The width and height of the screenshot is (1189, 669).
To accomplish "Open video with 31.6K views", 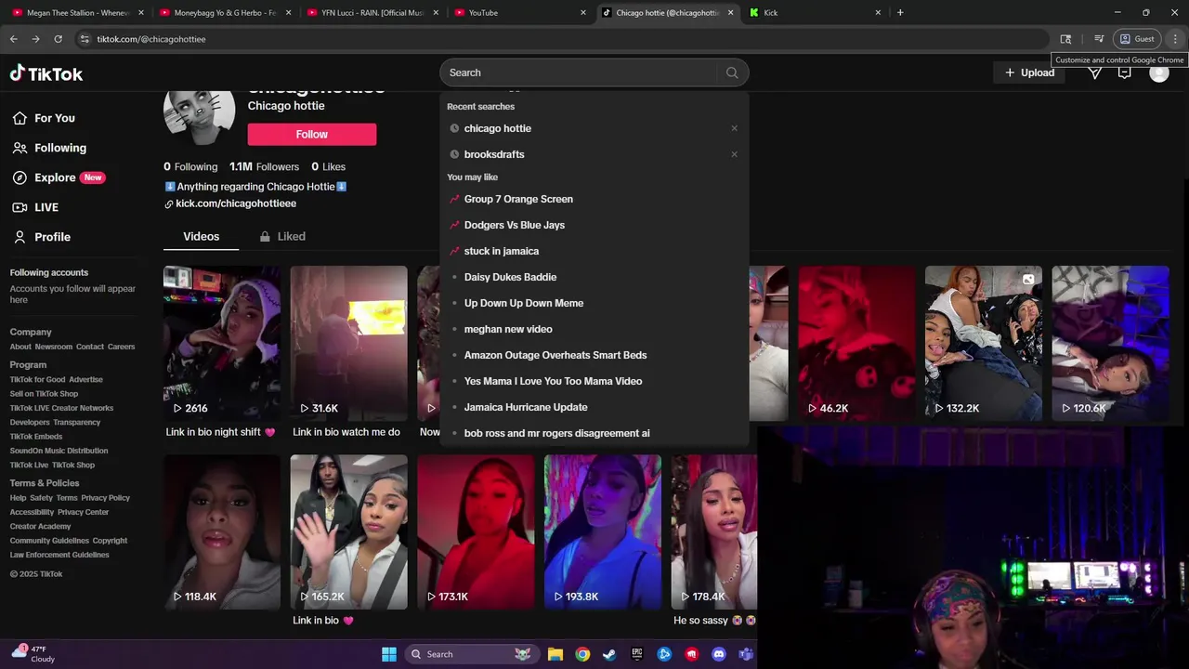I will (x=348, y=344).
